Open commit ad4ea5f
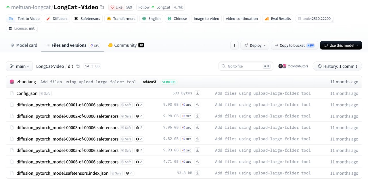 click(x=149, y=82)
